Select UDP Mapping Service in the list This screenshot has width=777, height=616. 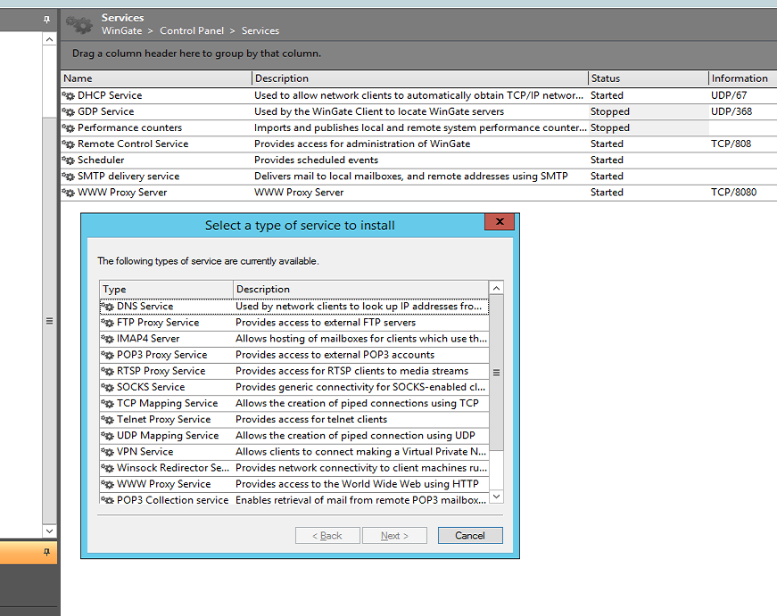(x=294, y=436)
